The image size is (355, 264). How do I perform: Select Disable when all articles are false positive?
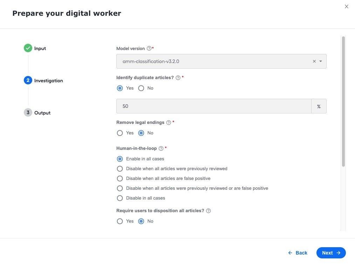click(x=120, y=179)
